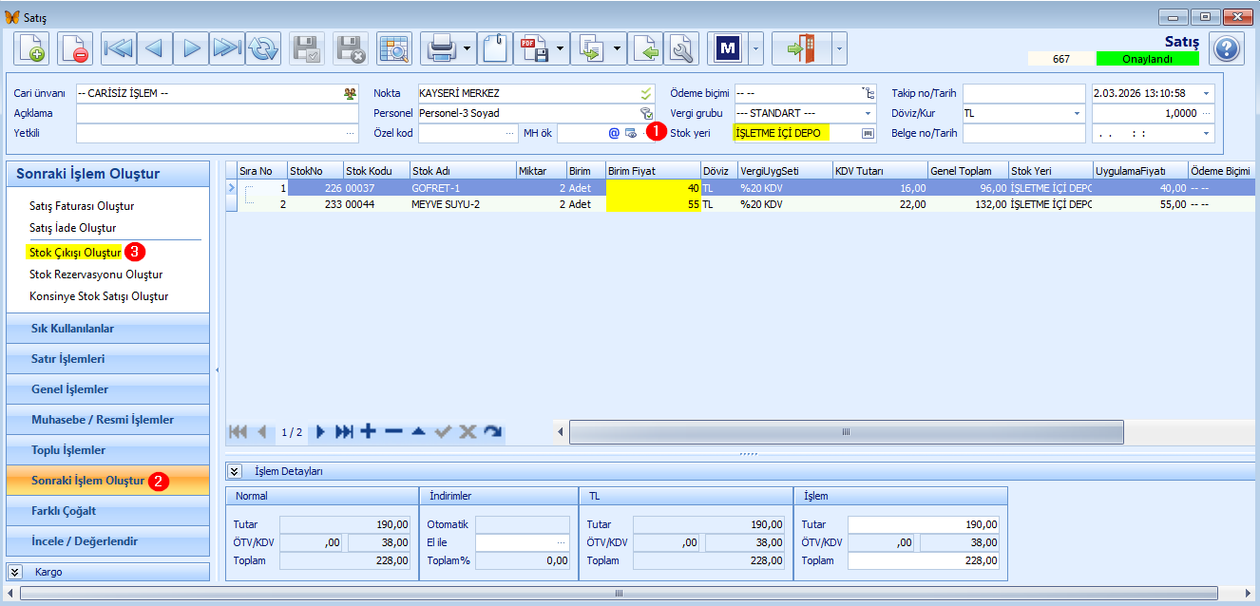This screenshot has width=1260, height=606.
Task: Open the Muhasebe / Resmi İşlemler group
Action: pyautogui.click(x=107, y=420)
